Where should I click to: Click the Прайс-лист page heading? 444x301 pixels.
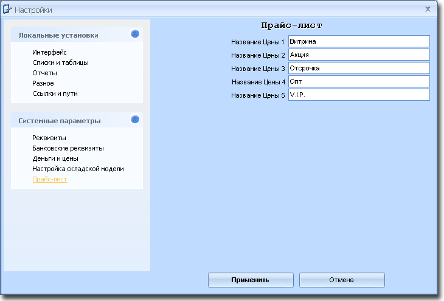292,25
